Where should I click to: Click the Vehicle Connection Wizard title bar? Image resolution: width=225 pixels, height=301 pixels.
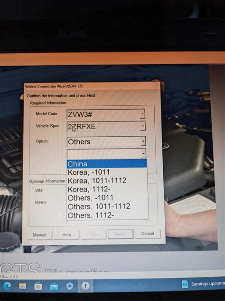(92, 86)
